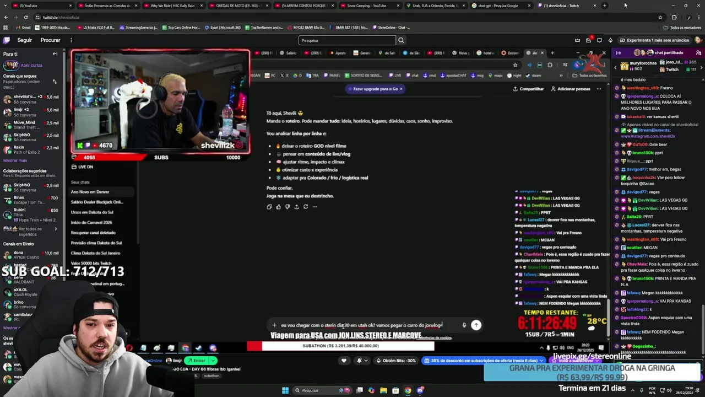Open the Windows Start button

(x=285, y=390)
